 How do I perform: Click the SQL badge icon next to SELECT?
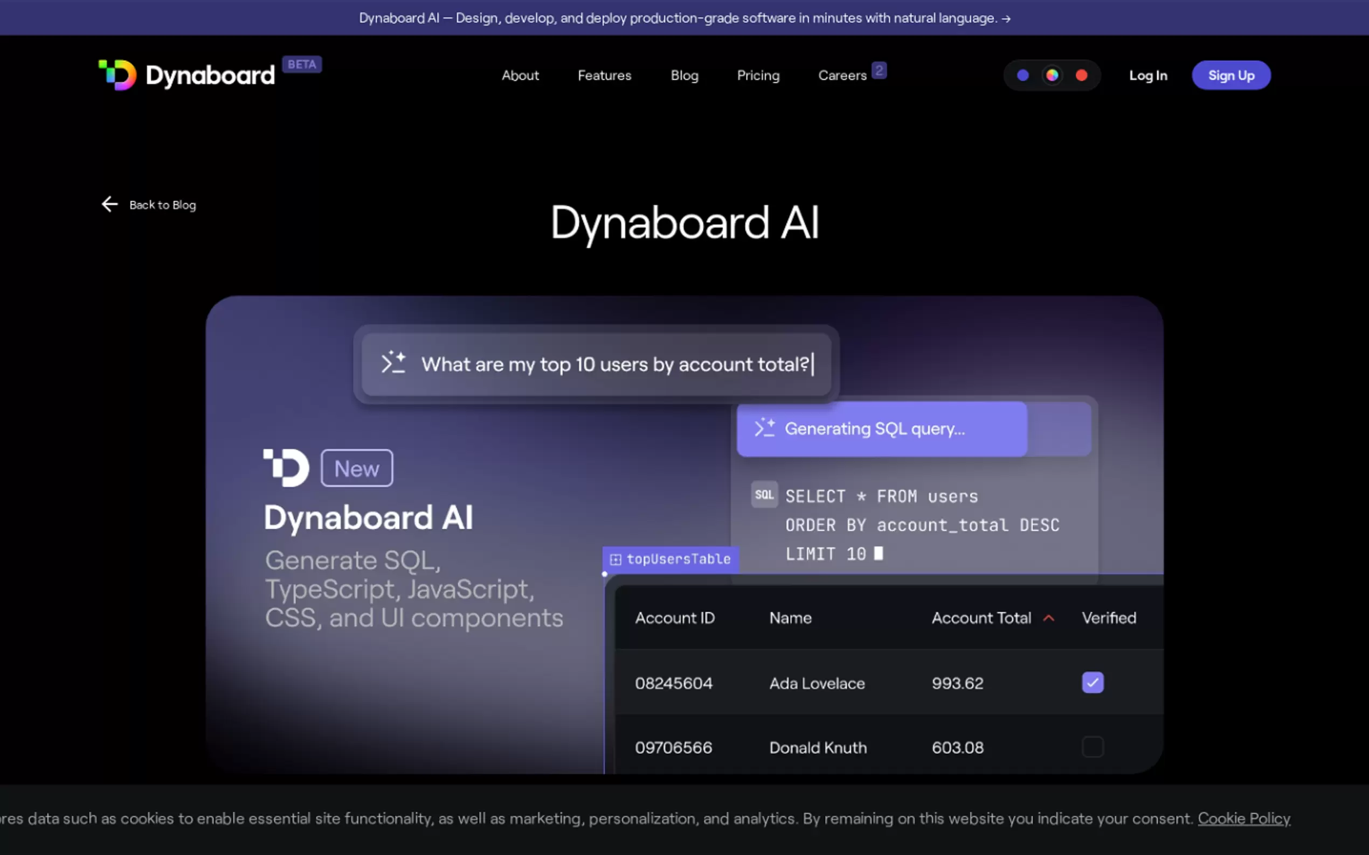click(x=764, y=495)
